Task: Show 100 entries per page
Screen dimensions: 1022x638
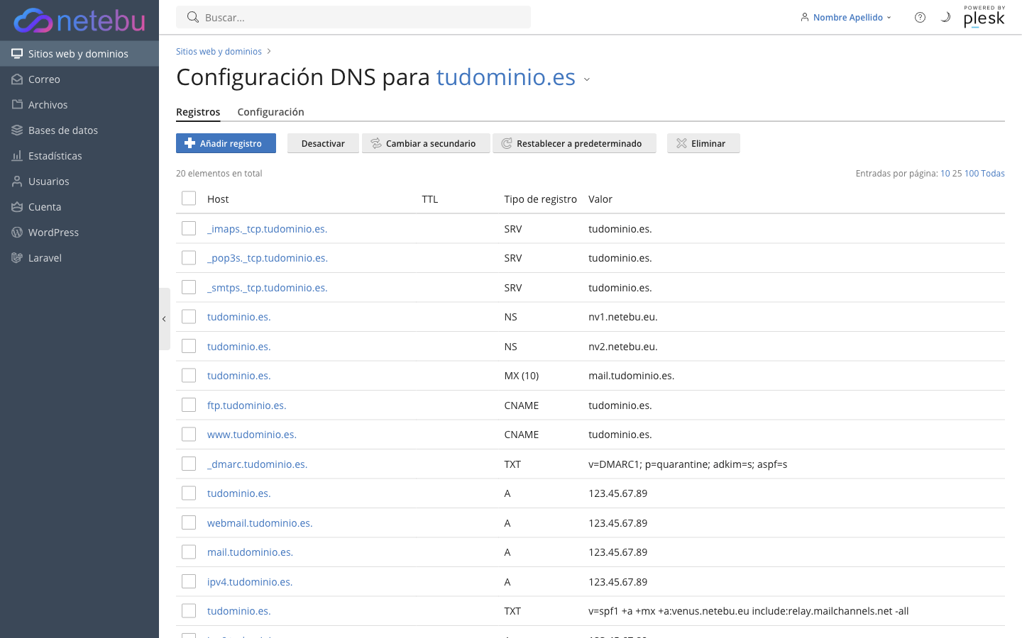Action: click(971, 174)
